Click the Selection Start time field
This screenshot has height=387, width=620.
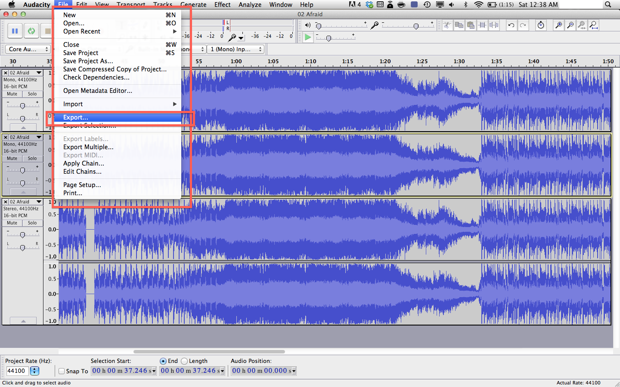tap(124, 371)
